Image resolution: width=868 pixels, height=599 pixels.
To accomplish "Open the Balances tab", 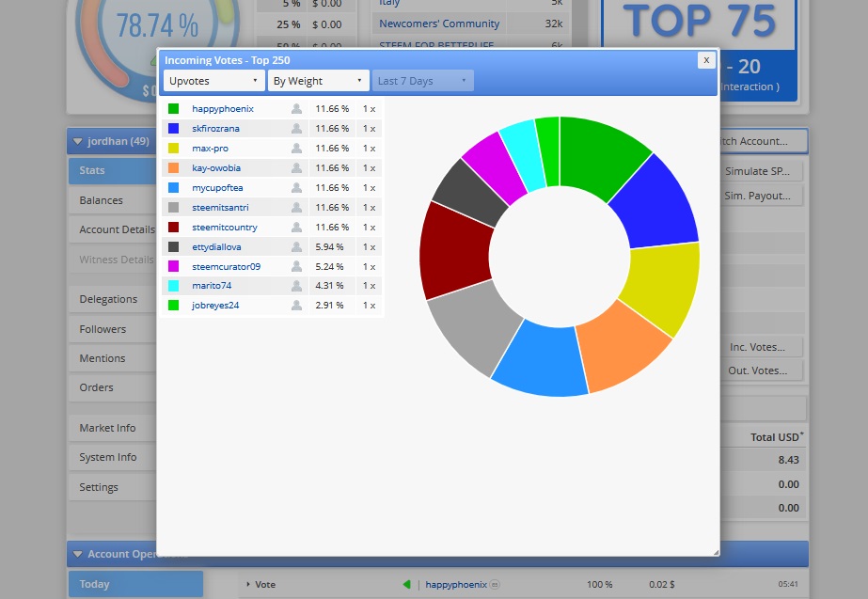I will pyautogui.click(x=113, y=200).
